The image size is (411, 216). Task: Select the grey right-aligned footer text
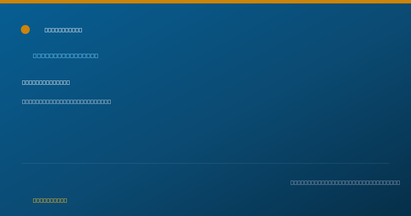pyautogui.click(x=345, y=182)
